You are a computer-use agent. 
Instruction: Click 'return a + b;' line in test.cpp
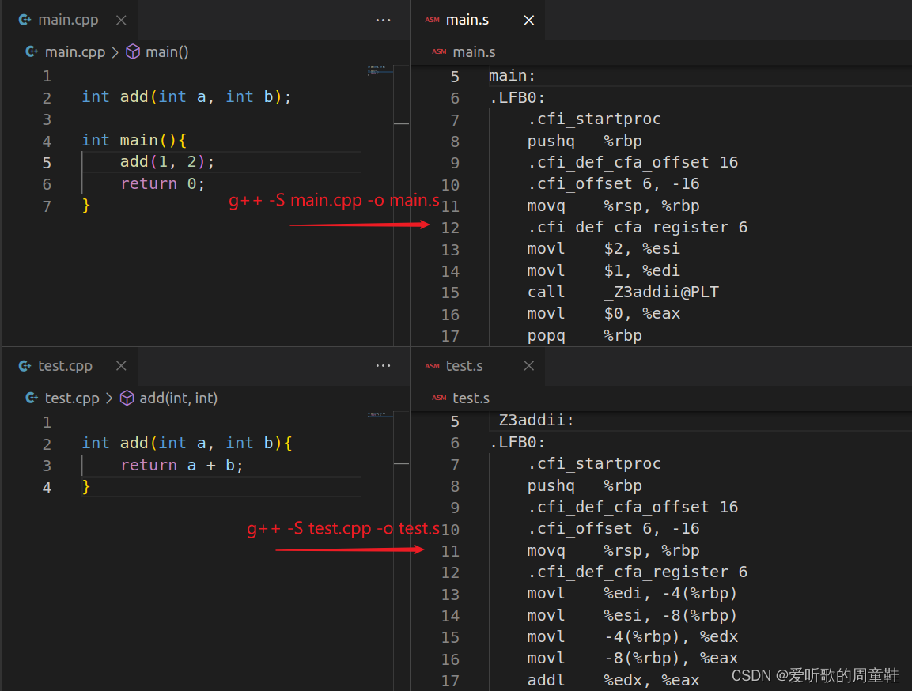point(181,465)
